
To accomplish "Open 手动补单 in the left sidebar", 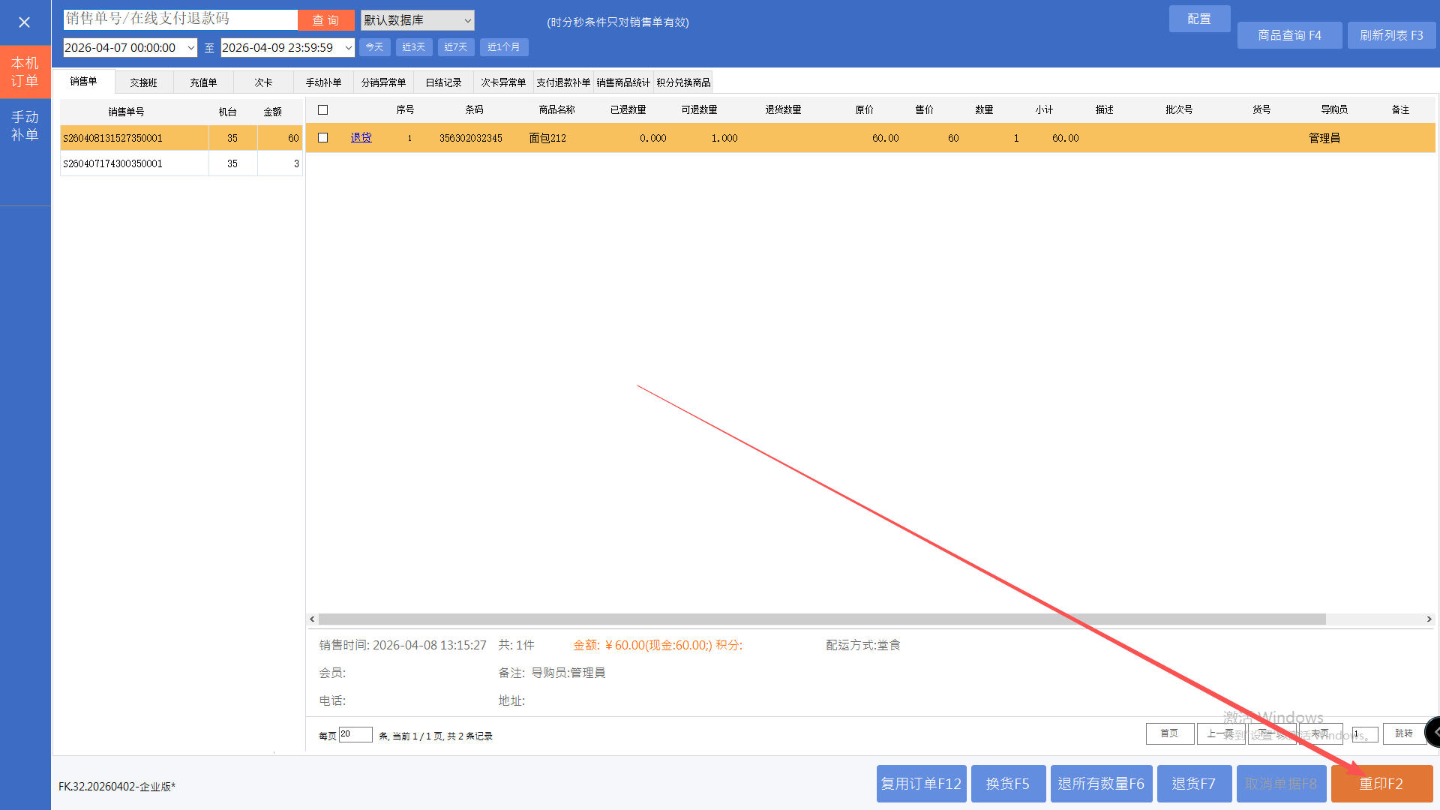I will pos(25,126).
